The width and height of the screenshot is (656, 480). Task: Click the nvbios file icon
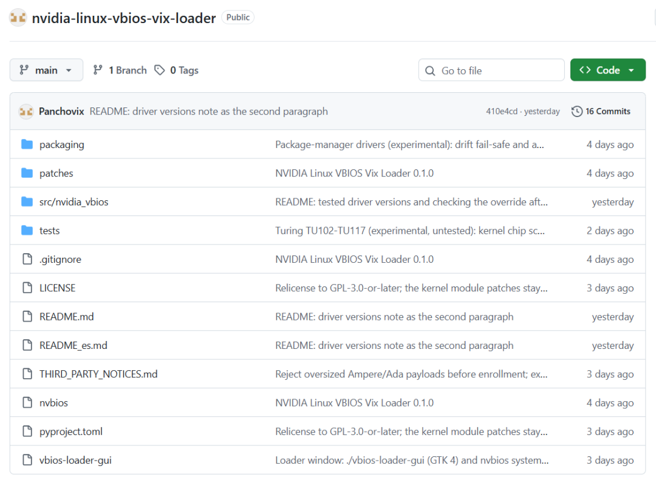point(27,403)
